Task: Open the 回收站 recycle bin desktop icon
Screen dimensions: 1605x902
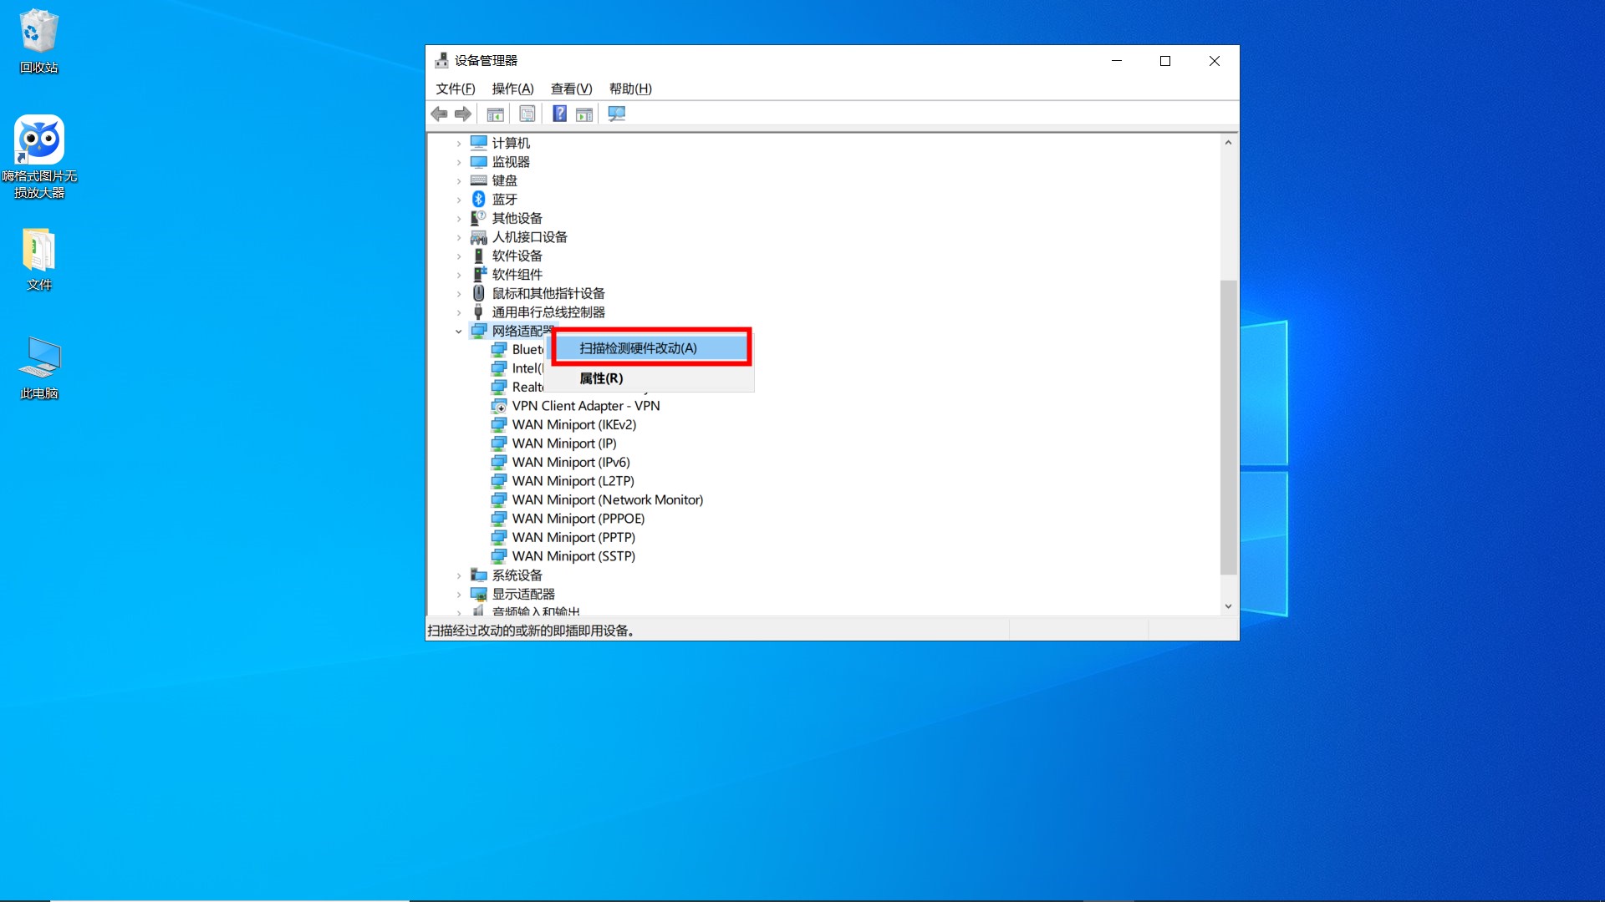Action: pos(38,40)
